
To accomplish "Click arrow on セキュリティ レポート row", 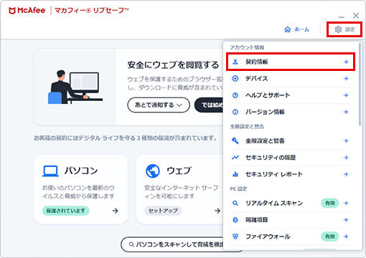I will 346,174.
